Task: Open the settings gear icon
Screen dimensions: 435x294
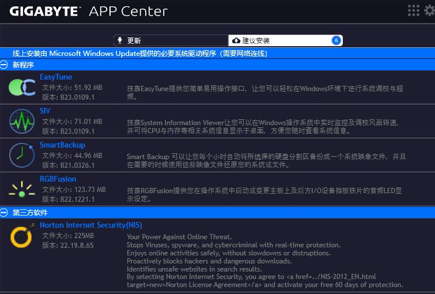Action: pos(430,10)
